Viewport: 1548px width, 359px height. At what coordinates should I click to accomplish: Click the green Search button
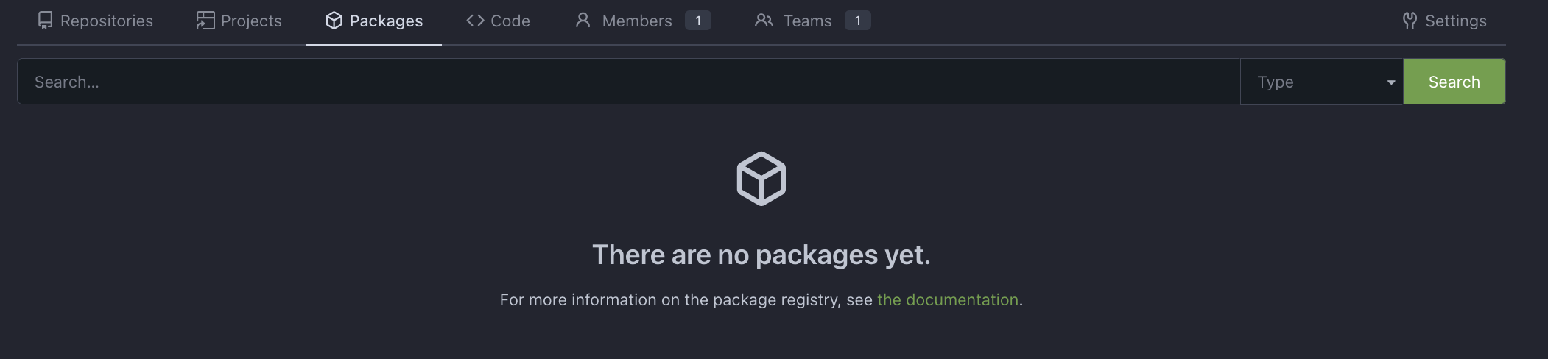pos(1454,82)
